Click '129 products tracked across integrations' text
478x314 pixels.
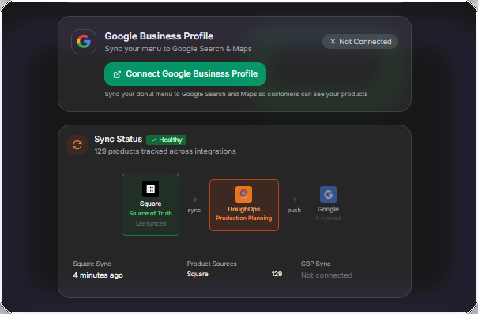[x=165, y=151]
